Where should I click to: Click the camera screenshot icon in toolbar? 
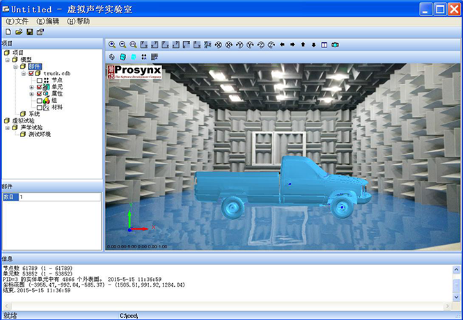tap(335, 45)
